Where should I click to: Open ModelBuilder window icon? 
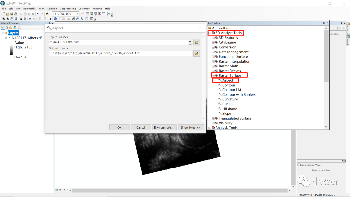(x=109, y=14)
